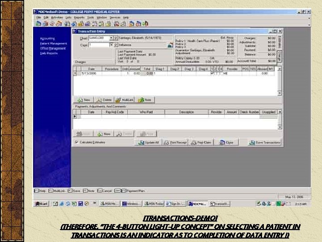Click Save Transactions button
322x242 pixels.
[265, 143]
